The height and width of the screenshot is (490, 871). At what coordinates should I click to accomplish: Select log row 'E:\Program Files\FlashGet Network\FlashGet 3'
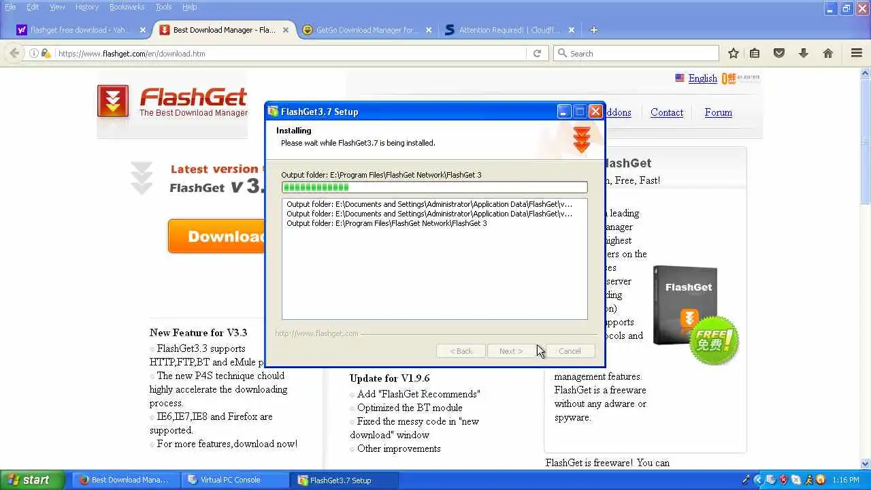point(387,223)
